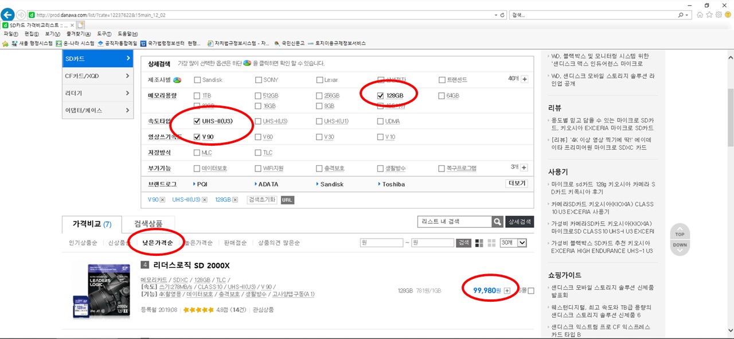This screenshot has width=734, height=339.
Task: Open 공직자통합메일 bookmark
Action: click(x=117, y=43)
